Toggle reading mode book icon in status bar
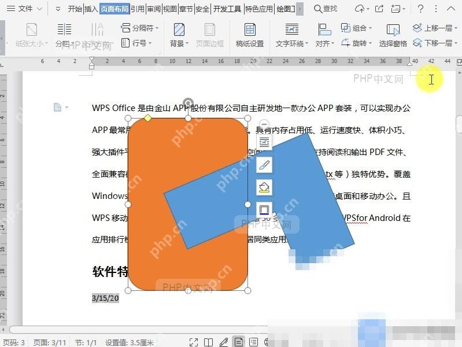Screen dimensions: 462x347 pos(209,342)
